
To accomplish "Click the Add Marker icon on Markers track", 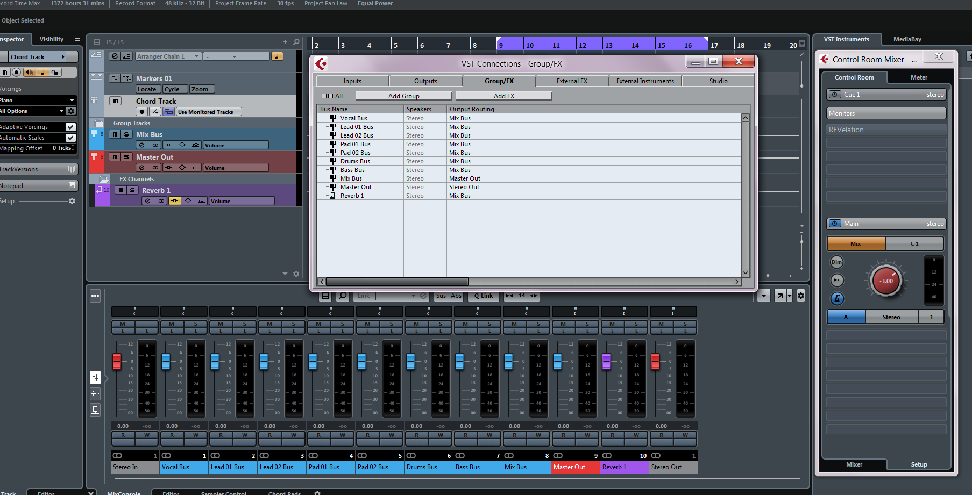I will pos(115,78).
